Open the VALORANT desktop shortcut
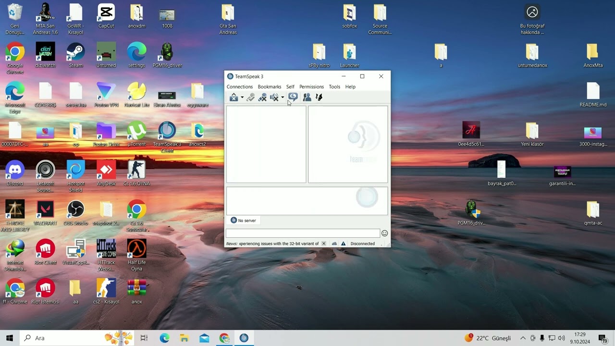This screenshot has width=615, height=346. (x=45, y=213)
